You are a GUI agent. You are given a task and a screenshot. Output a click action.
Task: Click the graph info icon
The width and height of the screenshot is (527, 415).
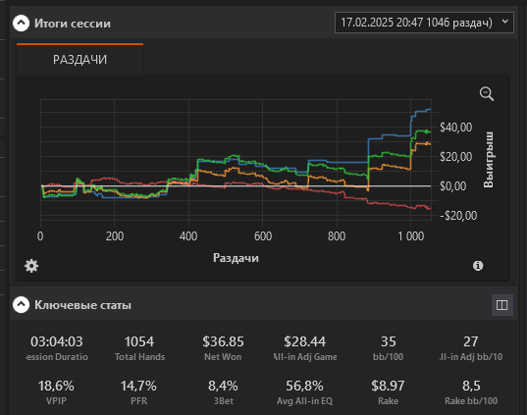478,266
